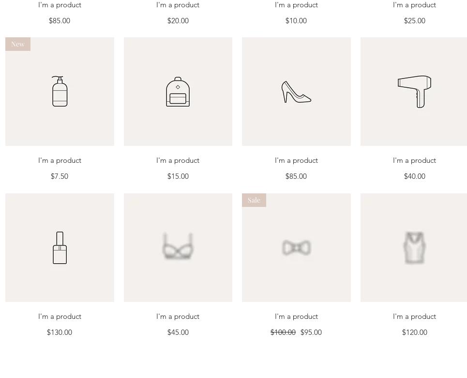
Task: Open product title above the $7.50 price
Action: coord(60,160)
